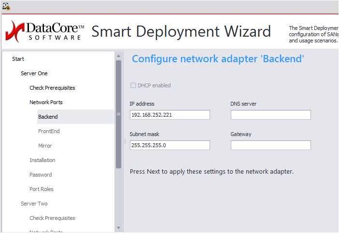Select Start in the navigation tree
Viewport: 339px width, 233px height.
tap(18, 59)
